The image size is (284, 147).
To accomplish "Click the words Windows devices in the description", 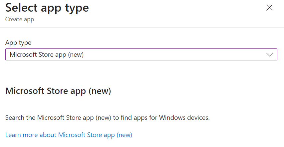I will point(184,118).
